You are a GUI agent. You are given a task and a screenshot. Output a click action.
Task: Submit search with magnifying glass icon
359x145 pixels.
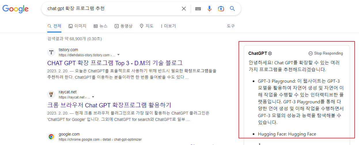(233, 9)
